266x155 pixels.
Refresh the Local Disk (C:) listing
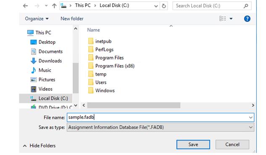164,6
